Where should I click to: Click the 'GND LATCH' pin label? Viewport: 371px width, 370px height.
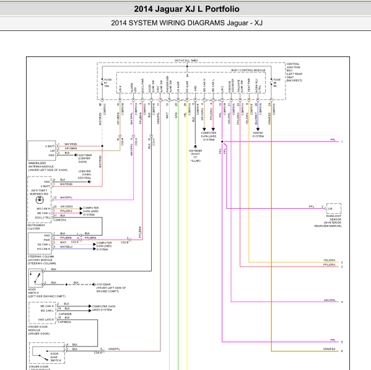[x=46, y=320]
